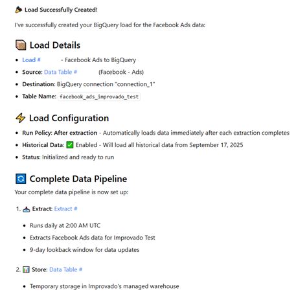This screenshot has height=294, width=307.
Task: Click the 9-day lookback window bullet
Action: [84, 250]
